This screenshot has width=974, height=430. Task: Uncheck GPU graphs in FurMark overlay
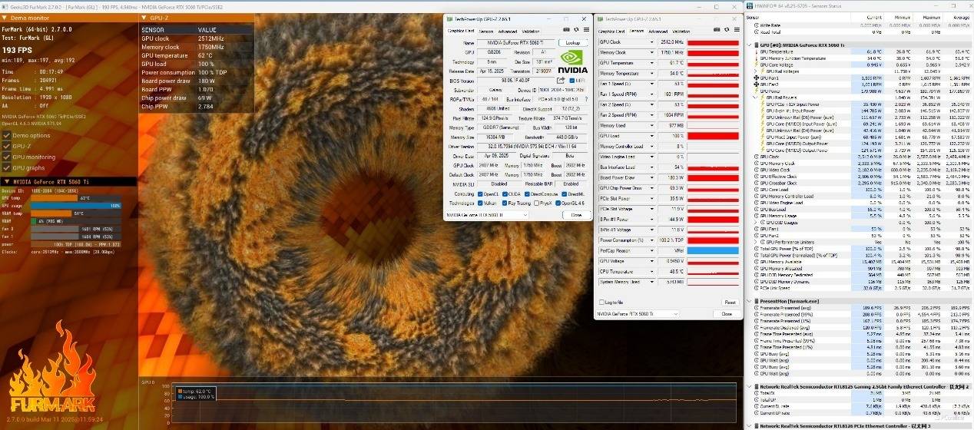coord(6,167)
